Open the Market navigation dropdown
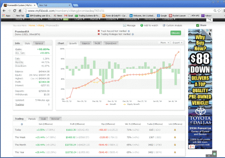225x158 pixels. tap(95, 19)
